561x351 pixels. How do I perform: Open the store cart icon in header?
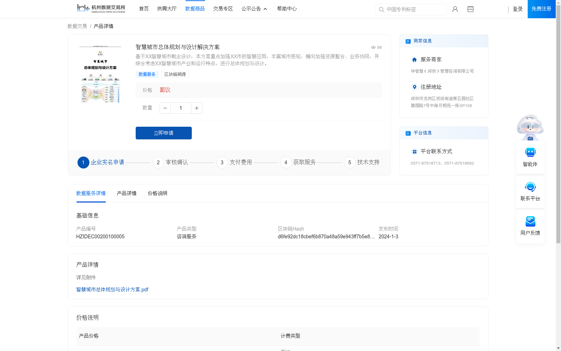(x=471, y=9)
